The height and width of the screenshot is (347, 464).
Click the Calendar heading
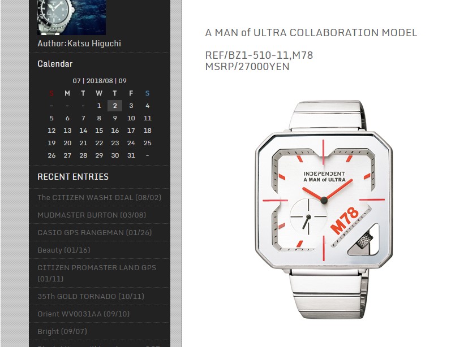55,64
